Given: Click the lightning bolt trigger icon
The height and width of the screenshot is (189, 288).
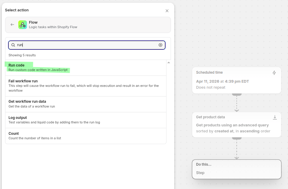Looking at the screenshot, I should click(274, 73).
